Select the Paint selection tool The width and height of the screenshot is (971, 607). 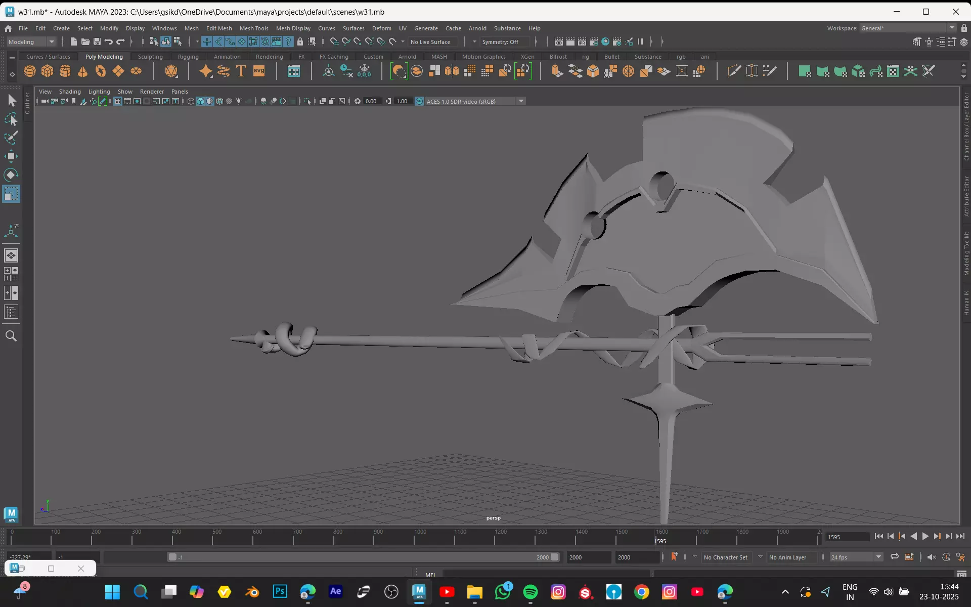click(11, 138)
